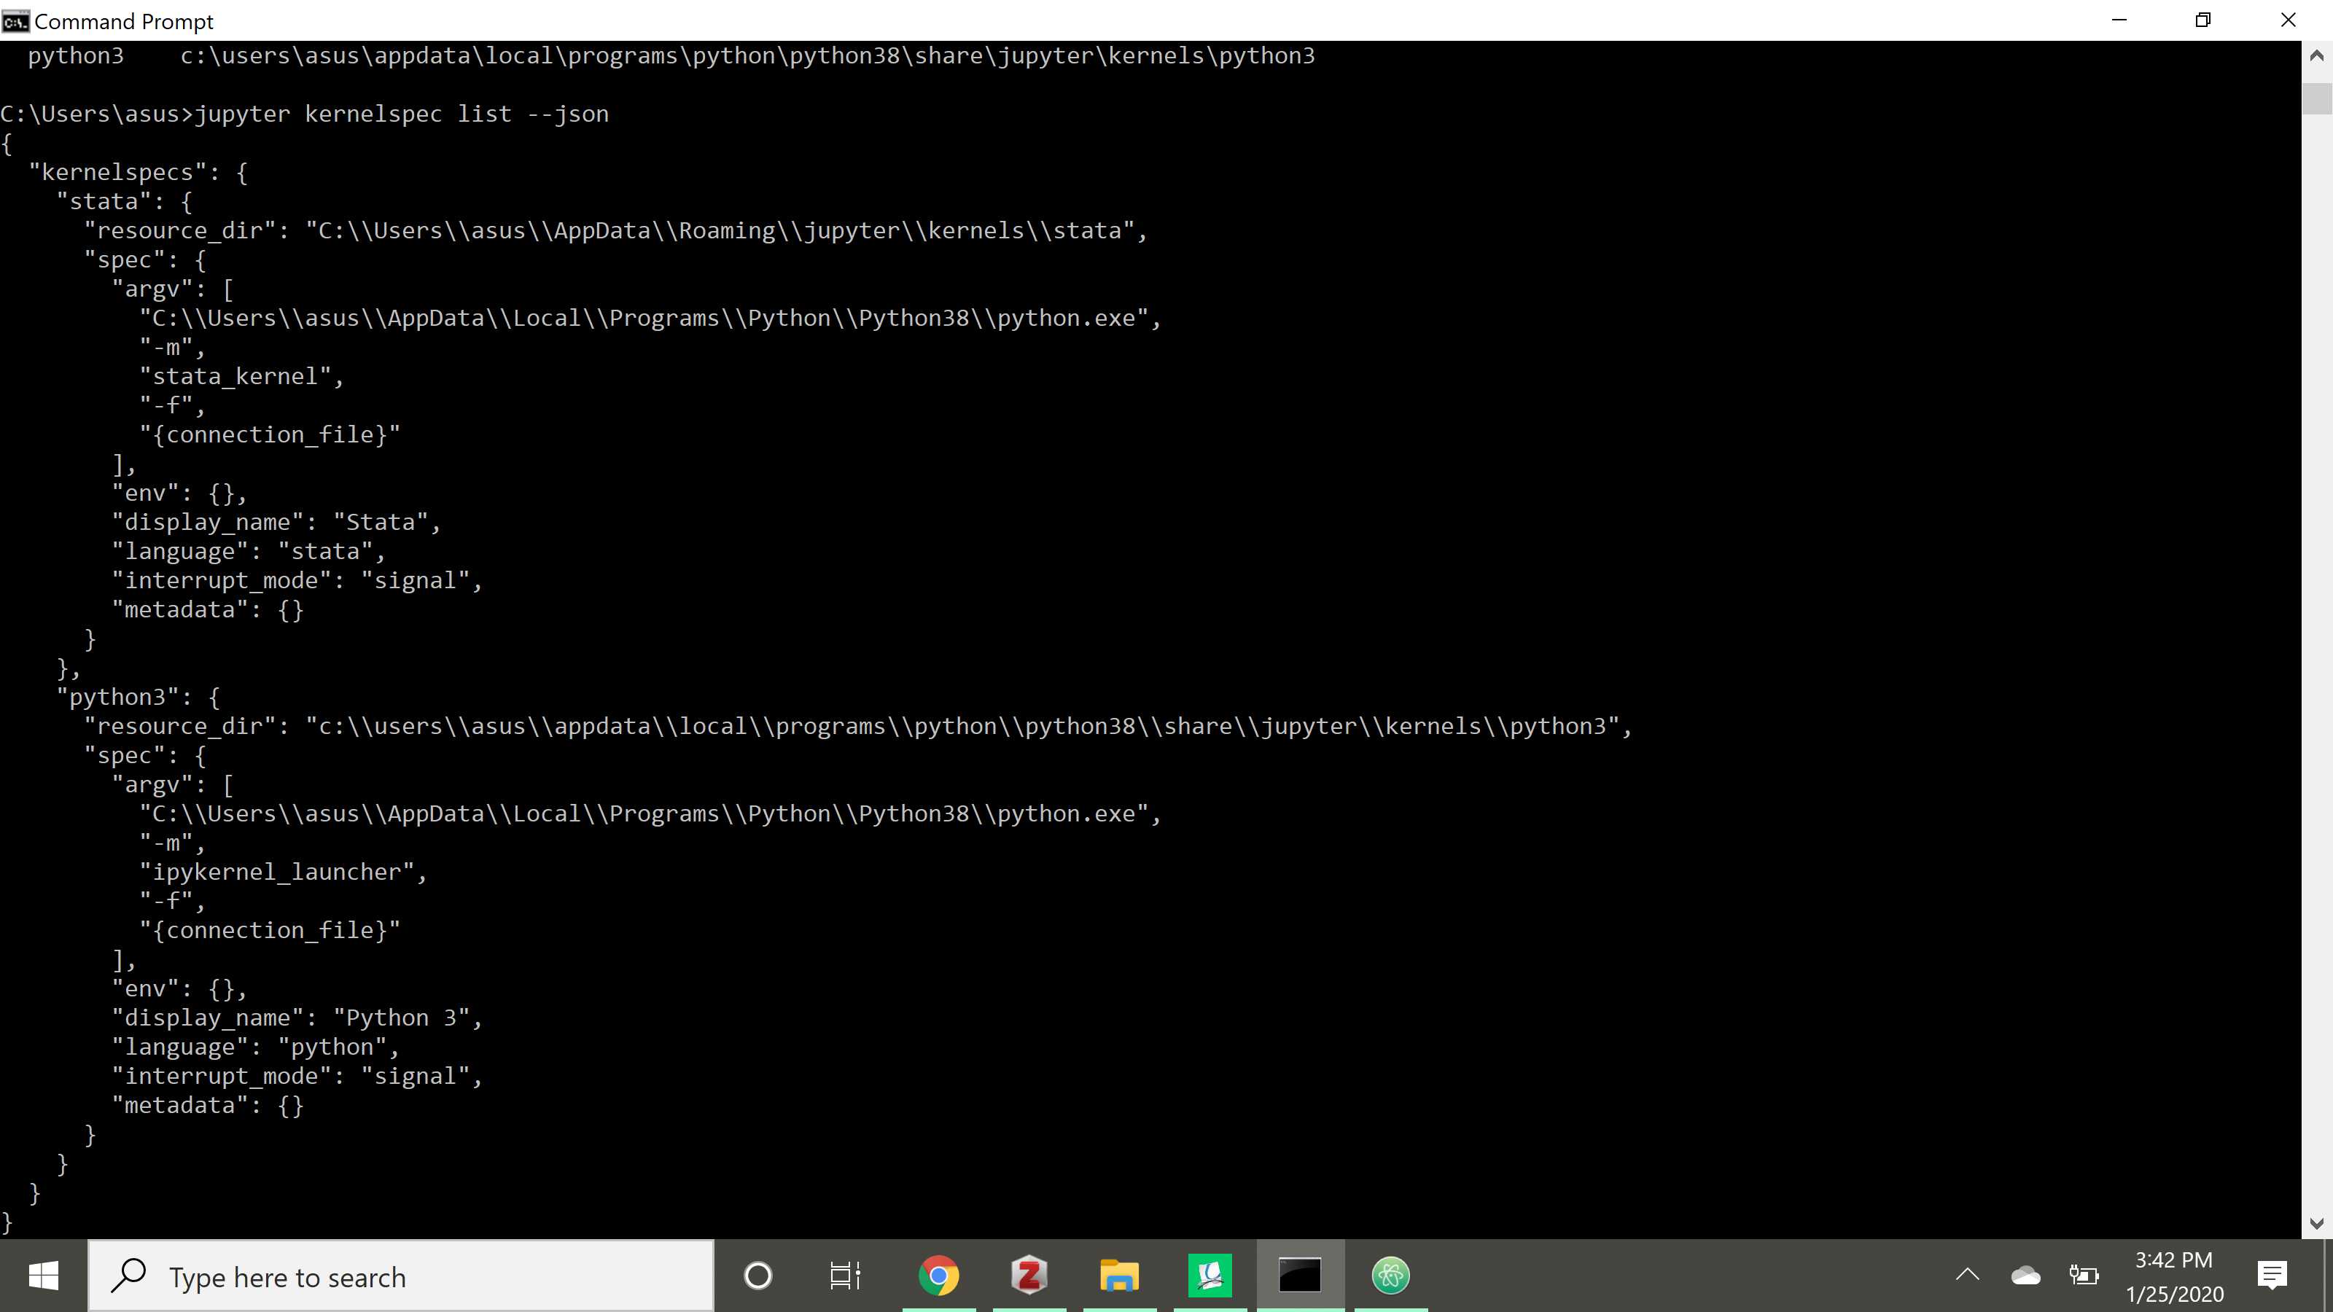This screenshot has height=1312, width=2333.
Task: Click the scrollbar up arrow
Action: click(x=2319, y=55)
